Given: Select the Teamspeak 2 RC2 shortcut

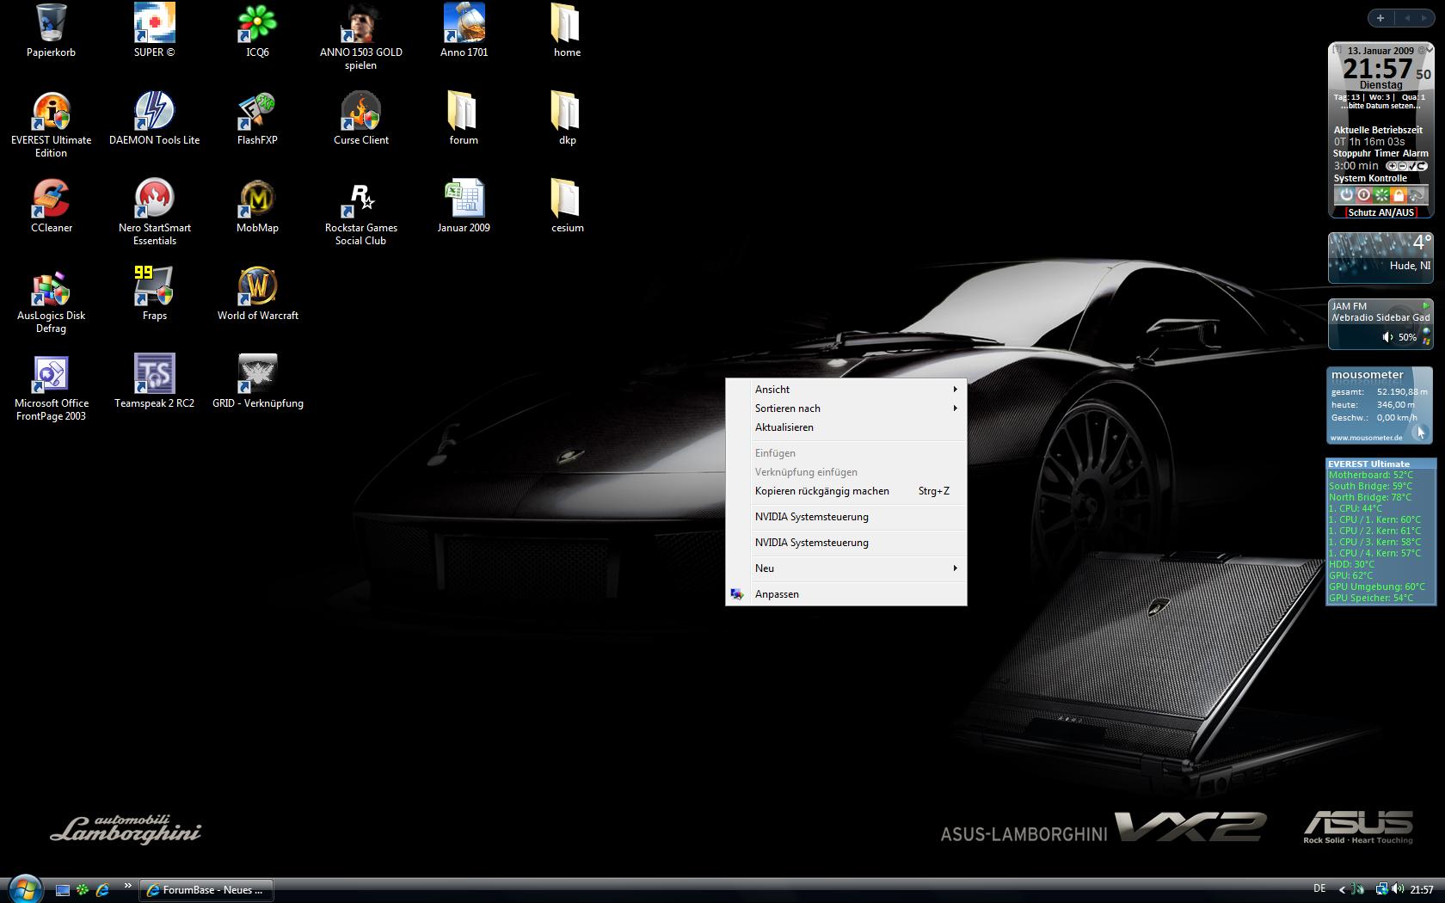Looking at the screenshot, I should (155, 382).
